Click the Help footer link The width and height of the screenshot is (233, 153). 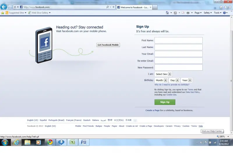(201, 126)
